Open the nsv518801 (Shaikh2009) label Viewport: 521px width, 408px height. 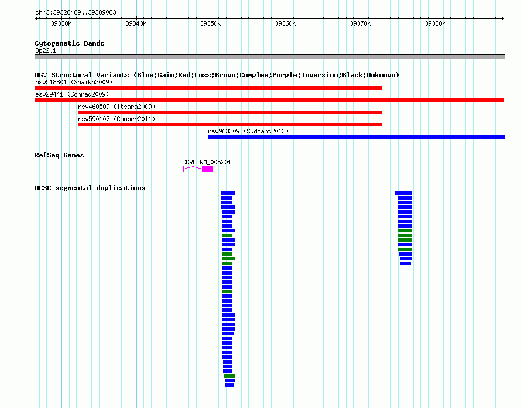coord(74,82)
